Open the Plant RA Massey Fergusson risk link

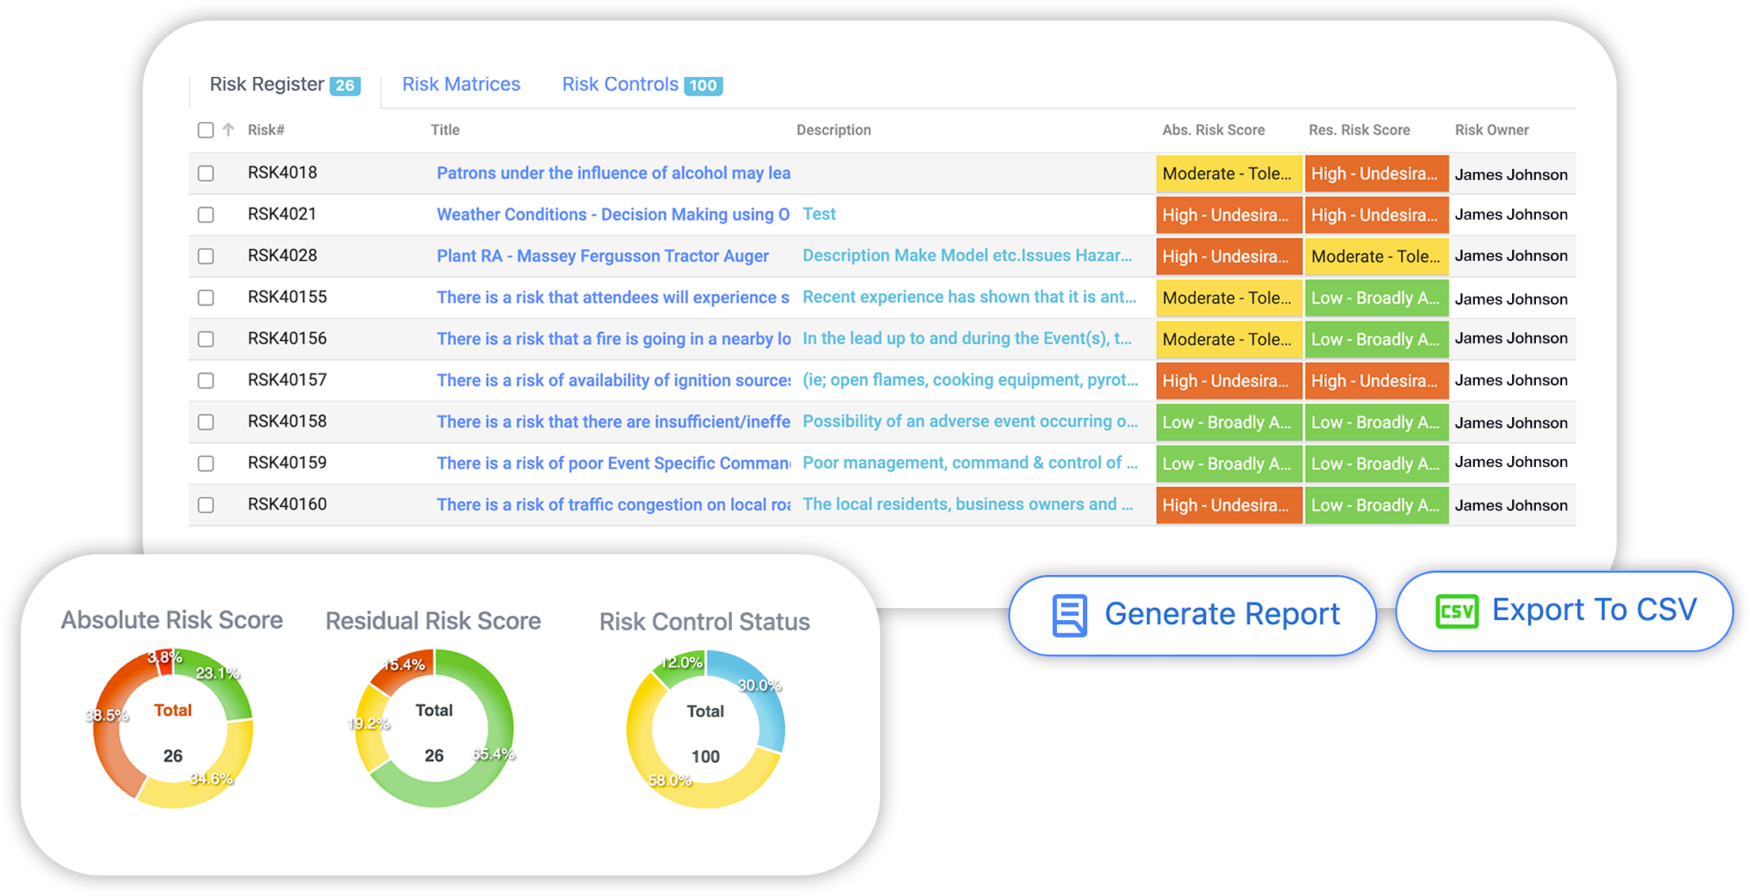(602, 256)
